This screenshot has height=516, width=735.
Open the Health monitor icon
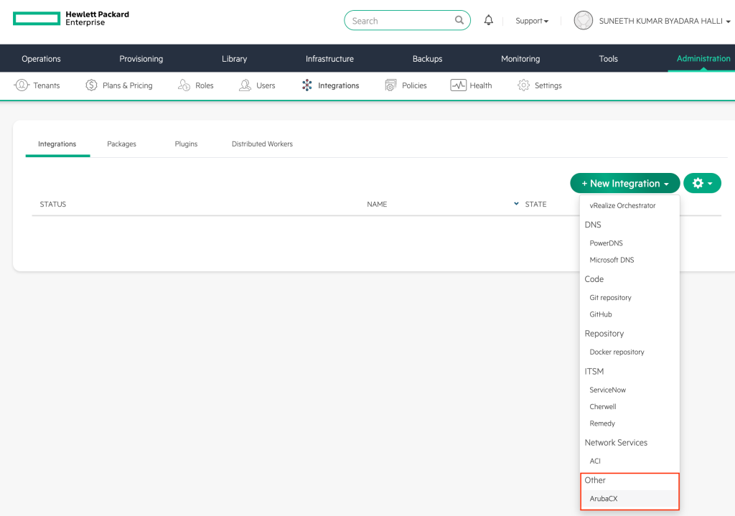coord(459,85)
